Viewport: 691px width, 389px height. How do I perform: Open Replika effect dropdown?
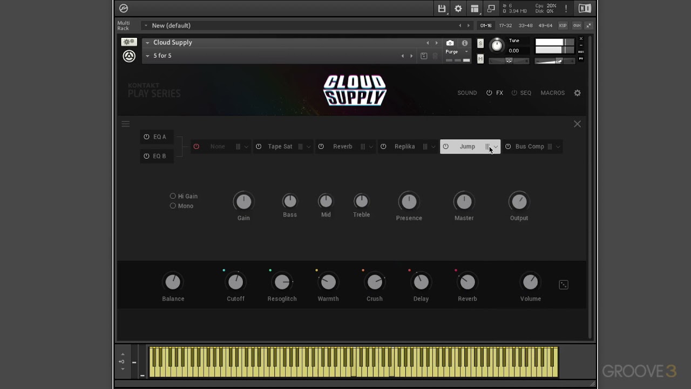pyautogui.click(x=433, y=146)
